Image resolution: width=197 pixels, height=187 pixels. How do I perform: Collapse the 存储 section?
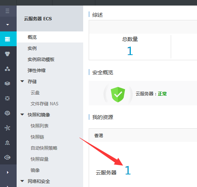pyautogui.click(x=22, y=81)
